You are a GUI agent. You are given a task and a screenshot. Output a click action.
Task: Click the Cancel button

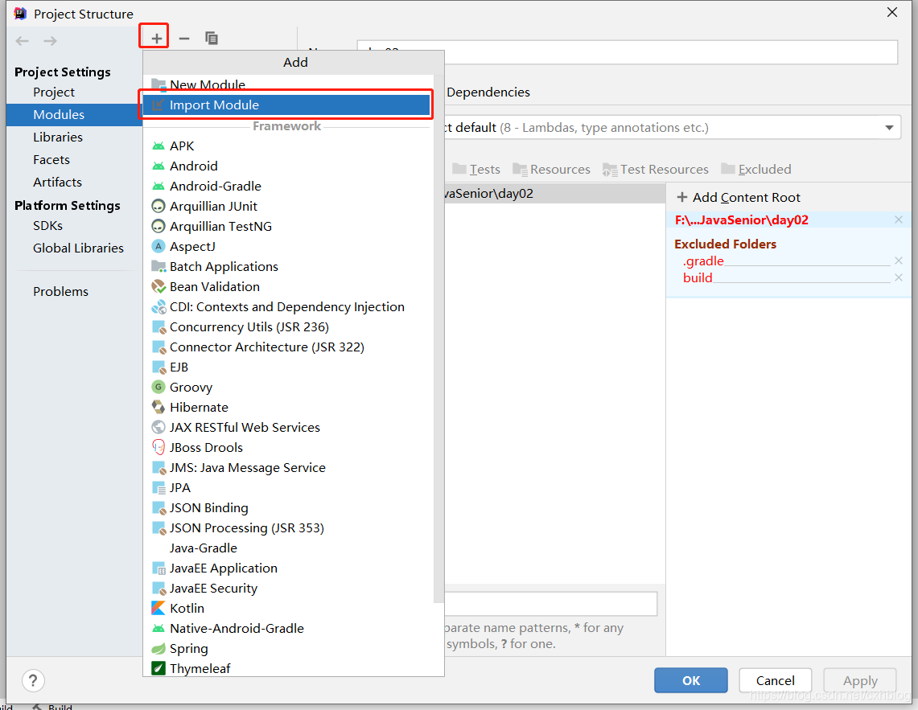tap(775, 680)
